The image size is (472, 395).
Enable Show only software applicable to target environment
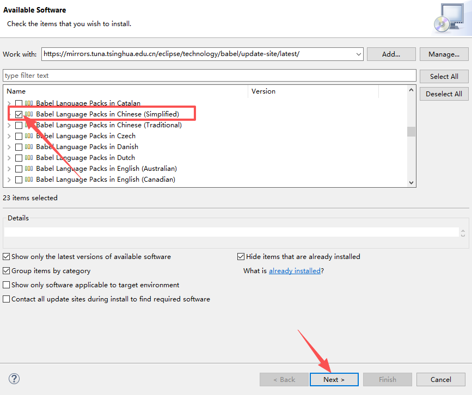tap(7, 285)
